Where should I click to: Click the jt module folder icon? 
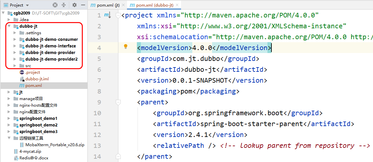pyautogui.click(x=16, y=92)
